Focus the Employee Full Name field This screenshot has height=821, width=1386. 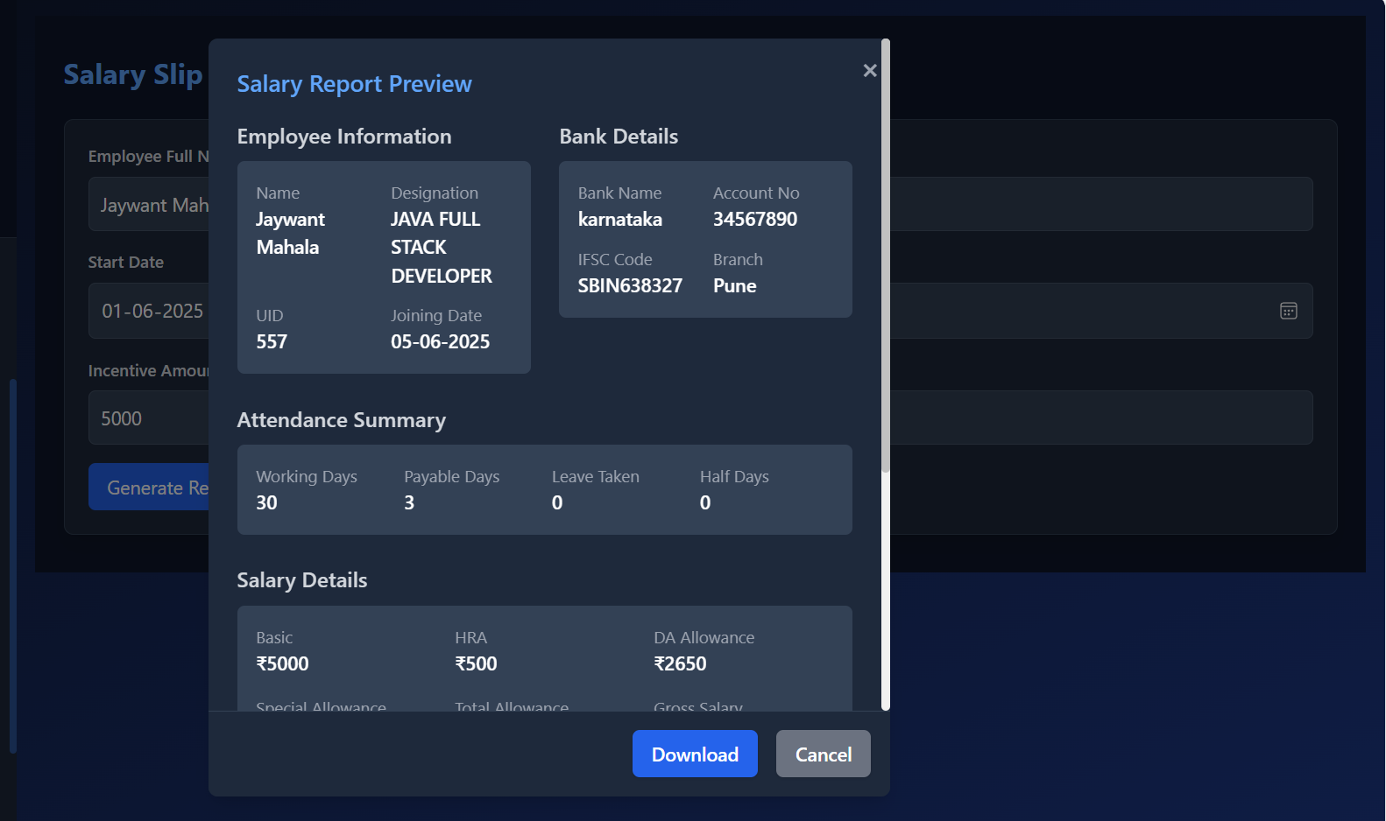click(x=149, y=205)
